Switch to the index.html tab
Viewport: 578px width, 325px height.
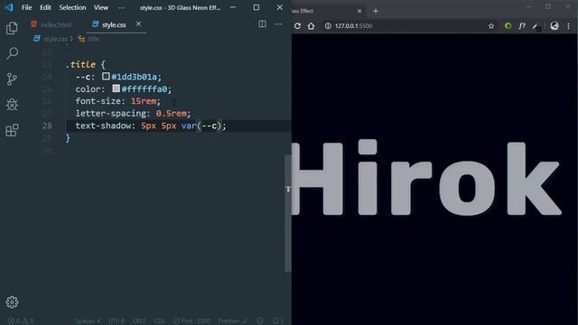tap(51, 24)
